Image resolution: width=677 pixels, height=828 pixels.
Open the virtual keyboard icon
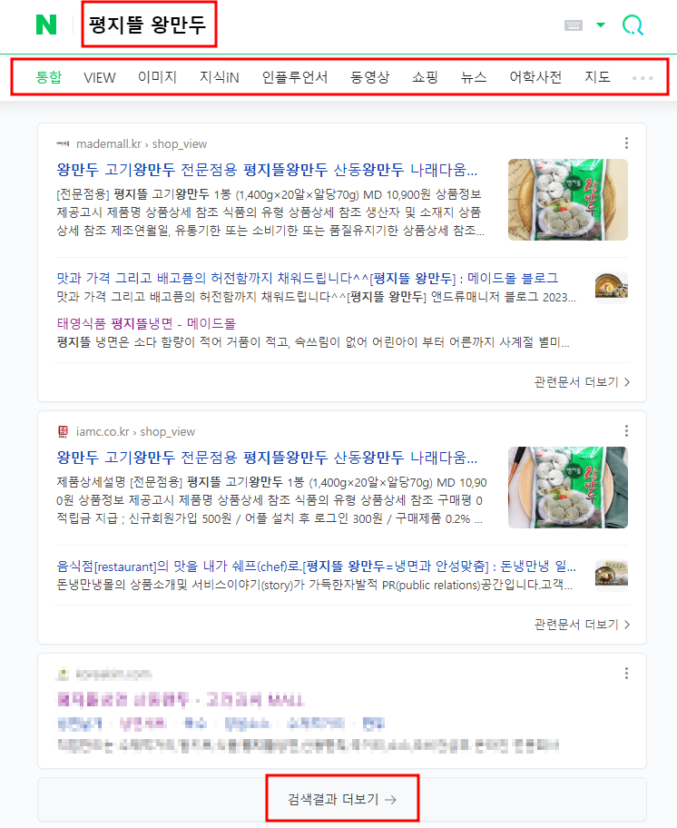(573, 25)
